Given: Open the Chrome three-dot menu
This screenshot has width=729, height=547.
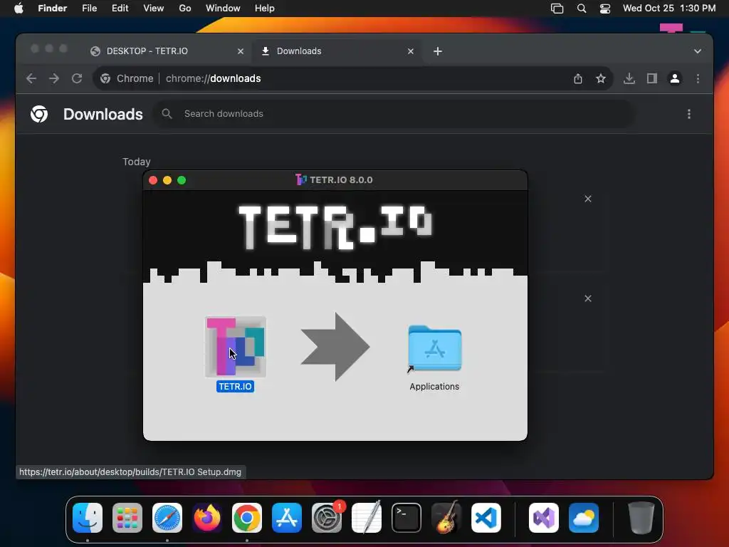Looking at the screenshot, I should click(698, 78).
